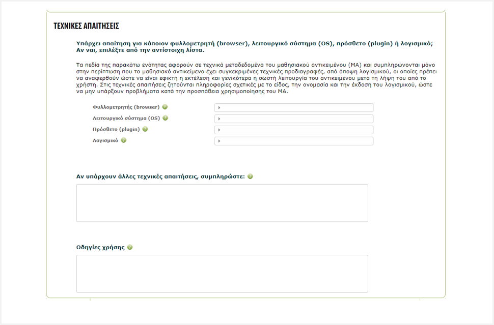The height and width of the screenshot is (325, 494).
Task: Click help icon beside Λειτουργικό σύστημα (OS)
Action: click(166, 119)
